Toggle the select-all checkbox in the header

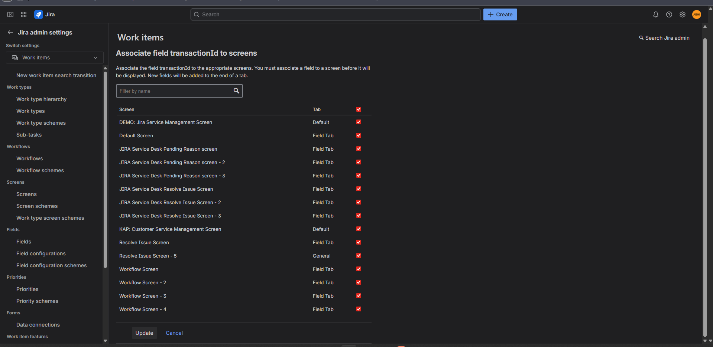tap(359, 109)
